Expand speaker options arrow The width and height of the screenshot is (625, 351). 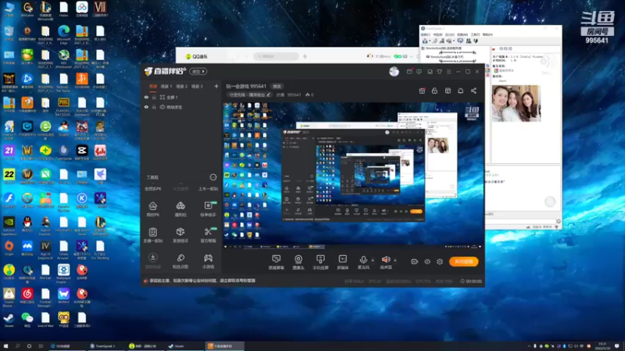point(395,261)
